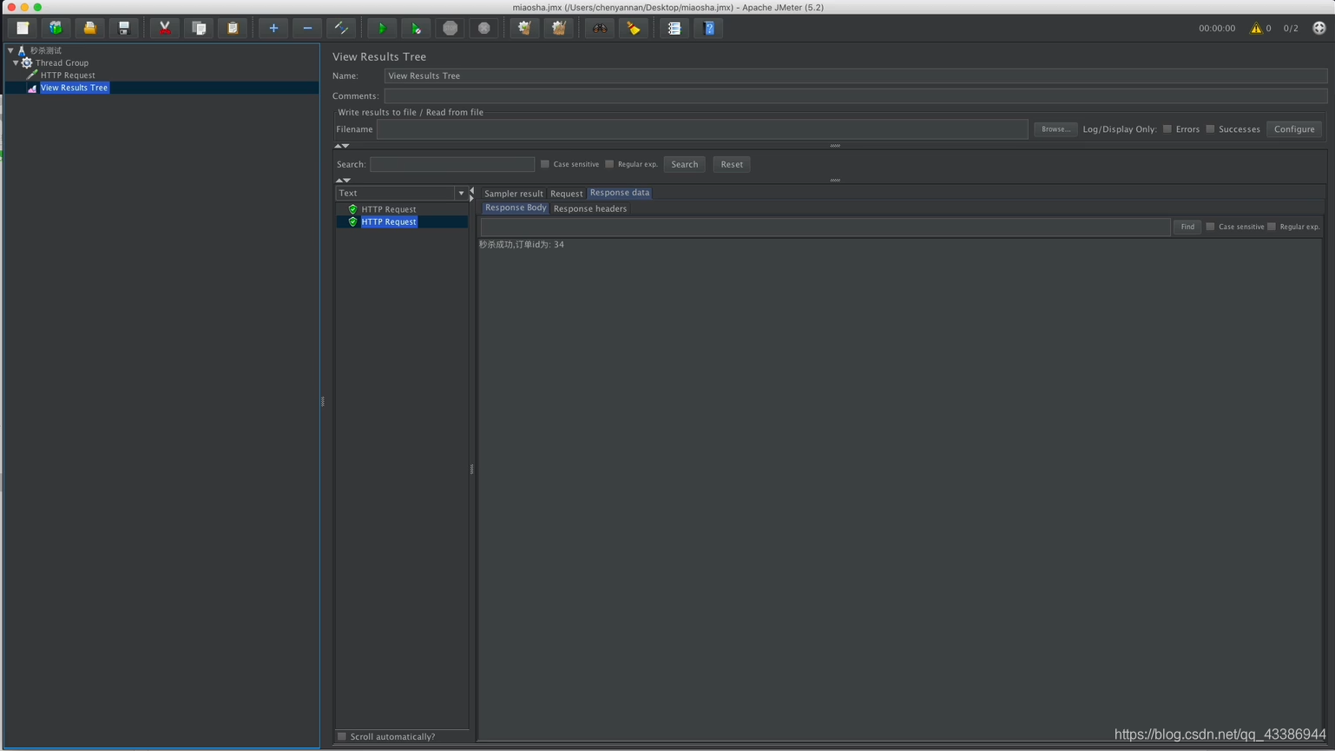The image size is (1335, 751).
Task: Switch to the Sampler result tab
Action: pyautogui.click(x=513, y=194)
